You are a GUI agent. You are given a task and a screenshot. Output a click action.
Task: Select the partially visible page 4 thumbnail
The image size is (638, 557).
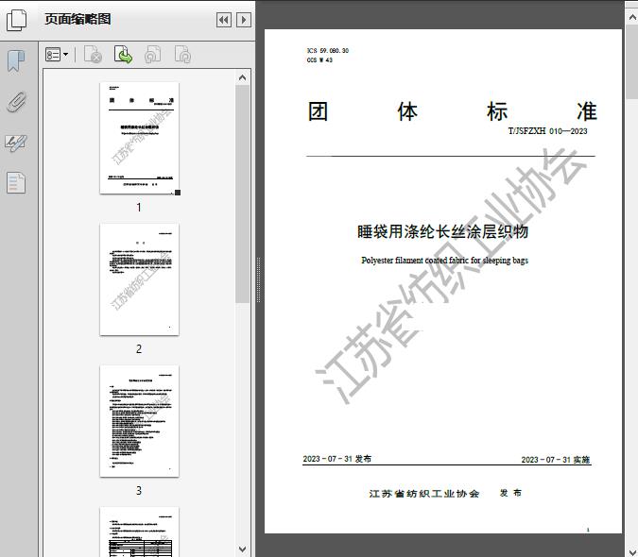pyautogui.click(x=139, y=532)
